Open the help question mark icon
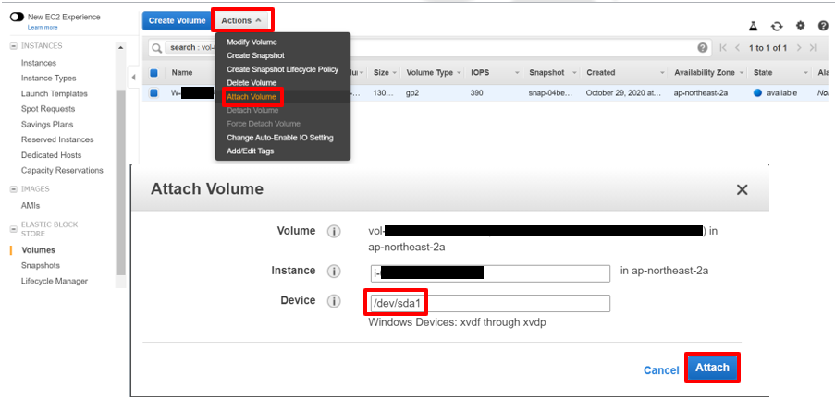This screenshot has height=399, width=835. tap(823, 26)
